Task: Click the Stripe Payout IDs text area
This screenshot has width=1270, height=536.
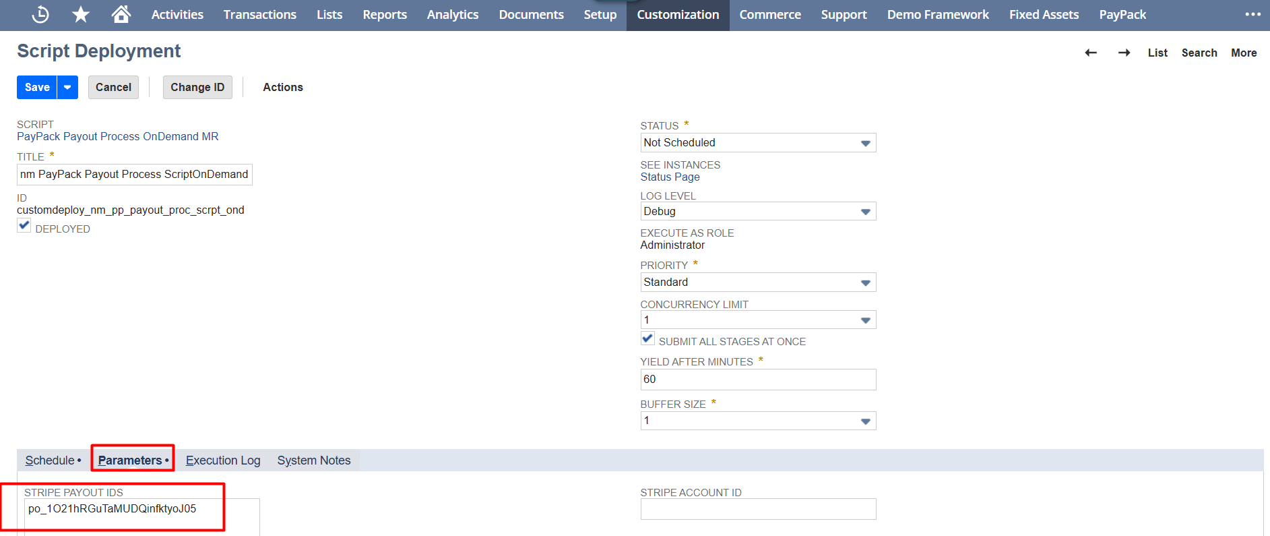Action: [x=142, y=517]
